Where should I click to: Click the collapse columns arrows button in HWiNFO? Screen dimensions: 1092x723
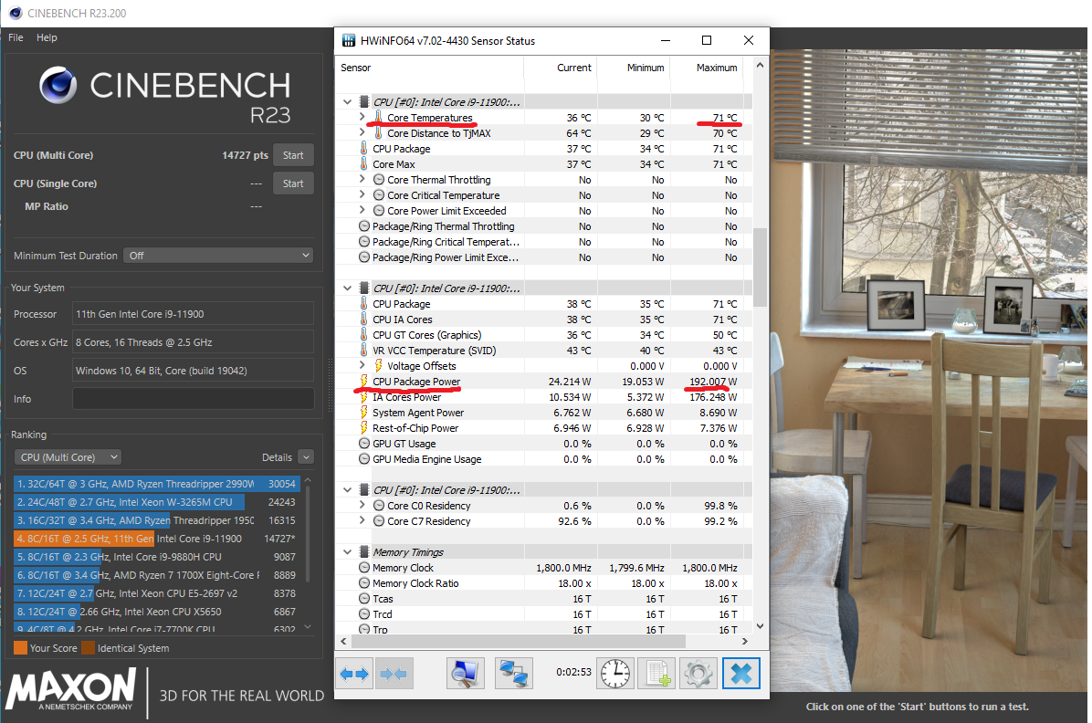tap(394, 674)
